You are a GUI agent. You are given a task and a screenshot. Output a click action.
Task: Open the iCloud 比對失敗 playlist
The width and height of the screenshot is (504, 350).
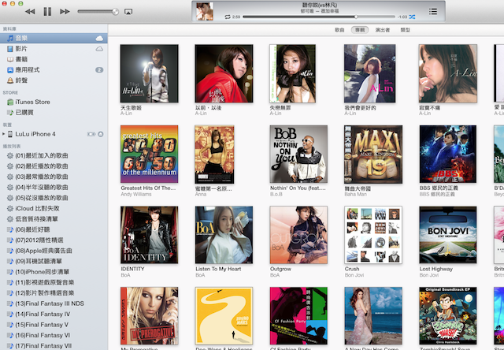[54, 208]
